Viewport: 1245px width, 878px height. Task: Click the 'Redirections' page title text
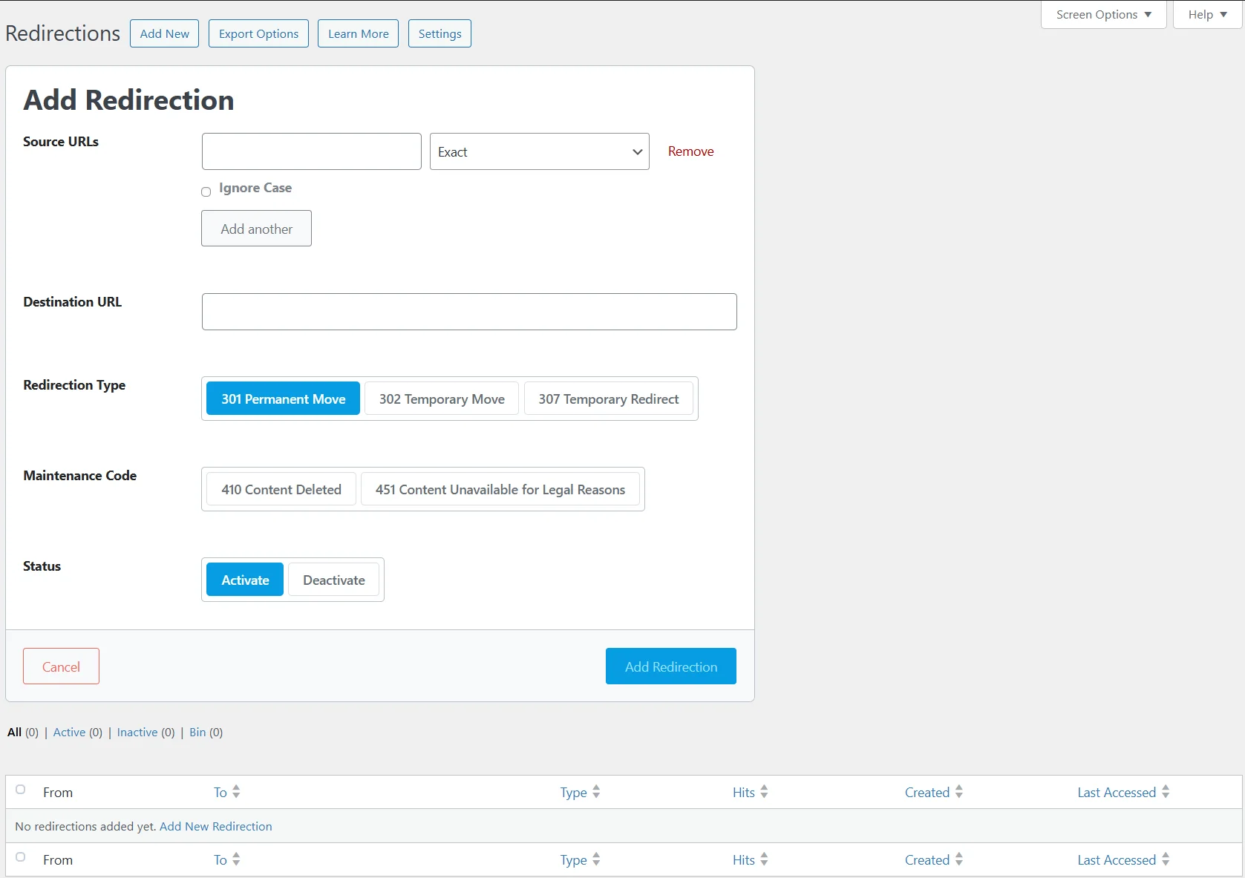click(x=62, y=33)
